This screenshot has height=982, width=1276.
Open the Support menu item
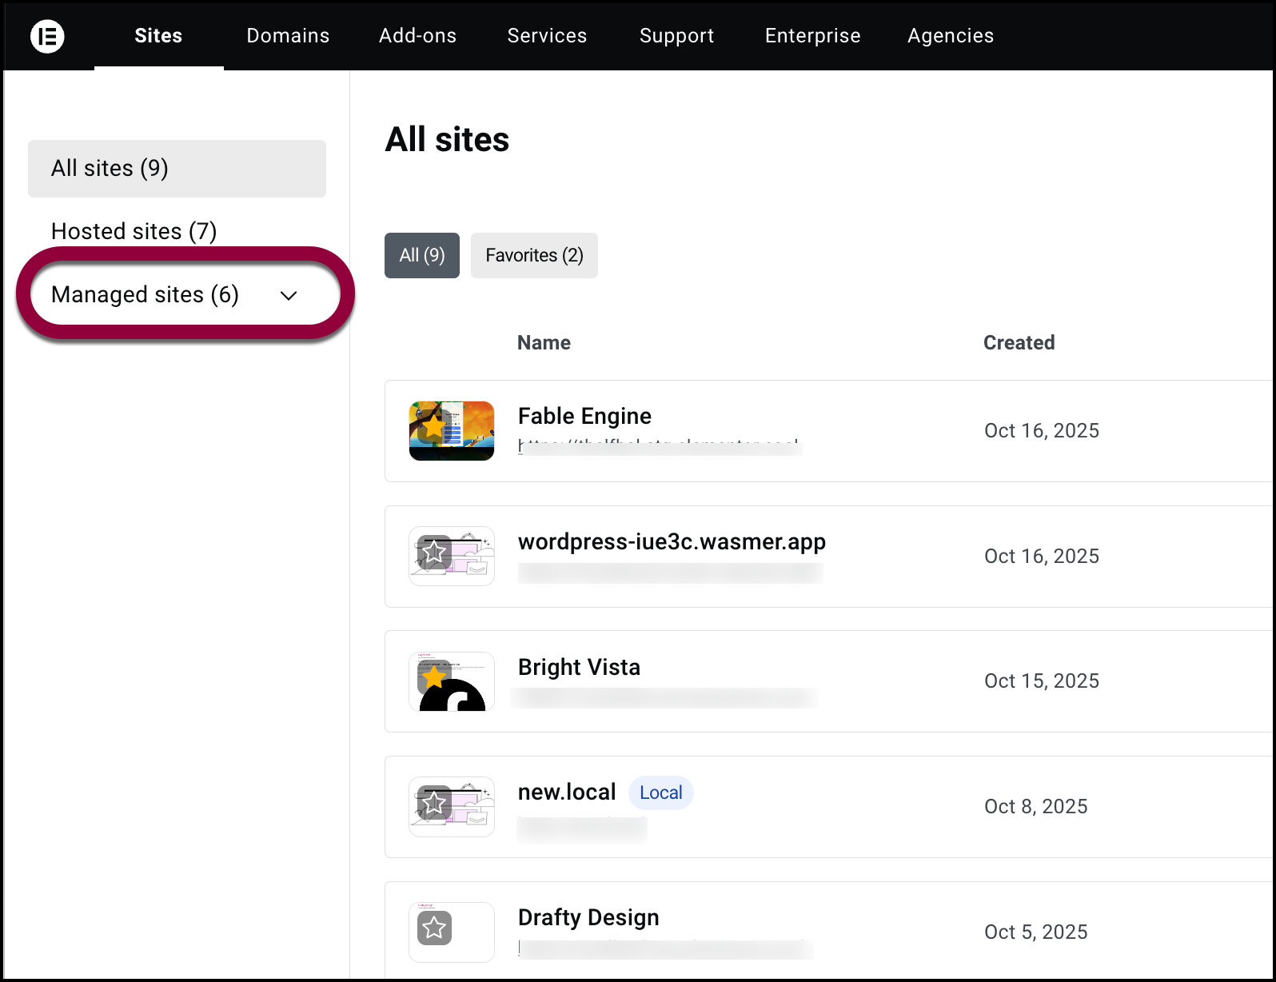click(x=676, y=36)
